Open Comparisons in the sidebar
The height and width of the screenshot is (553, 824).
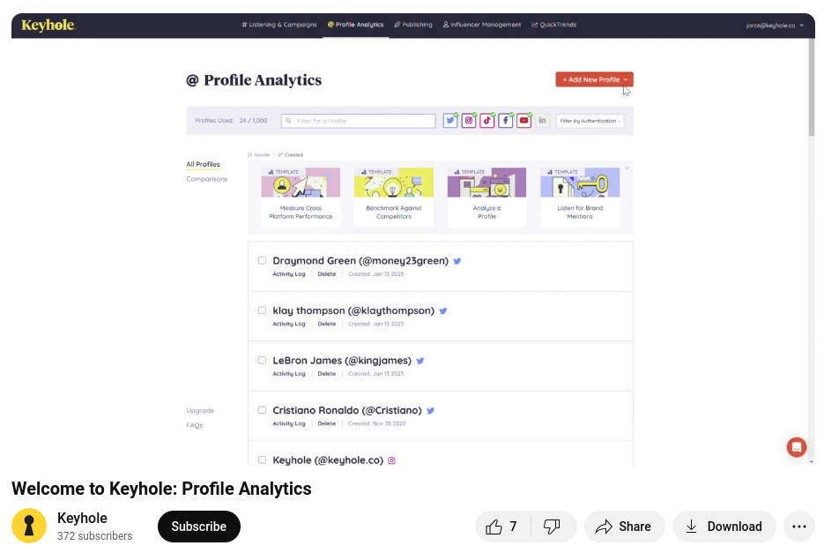[206, 179]
